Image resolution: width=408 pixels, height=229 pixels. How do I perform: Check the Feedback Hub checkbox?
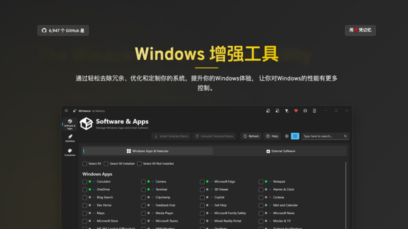click(x=143, y=205)
